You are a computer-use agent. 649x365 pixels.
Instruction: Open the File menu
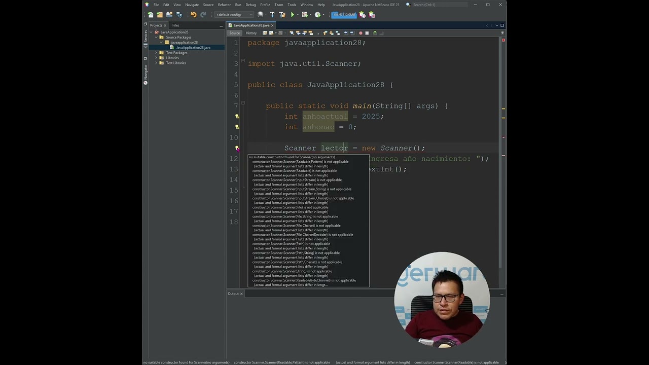[x=156, y=5]
